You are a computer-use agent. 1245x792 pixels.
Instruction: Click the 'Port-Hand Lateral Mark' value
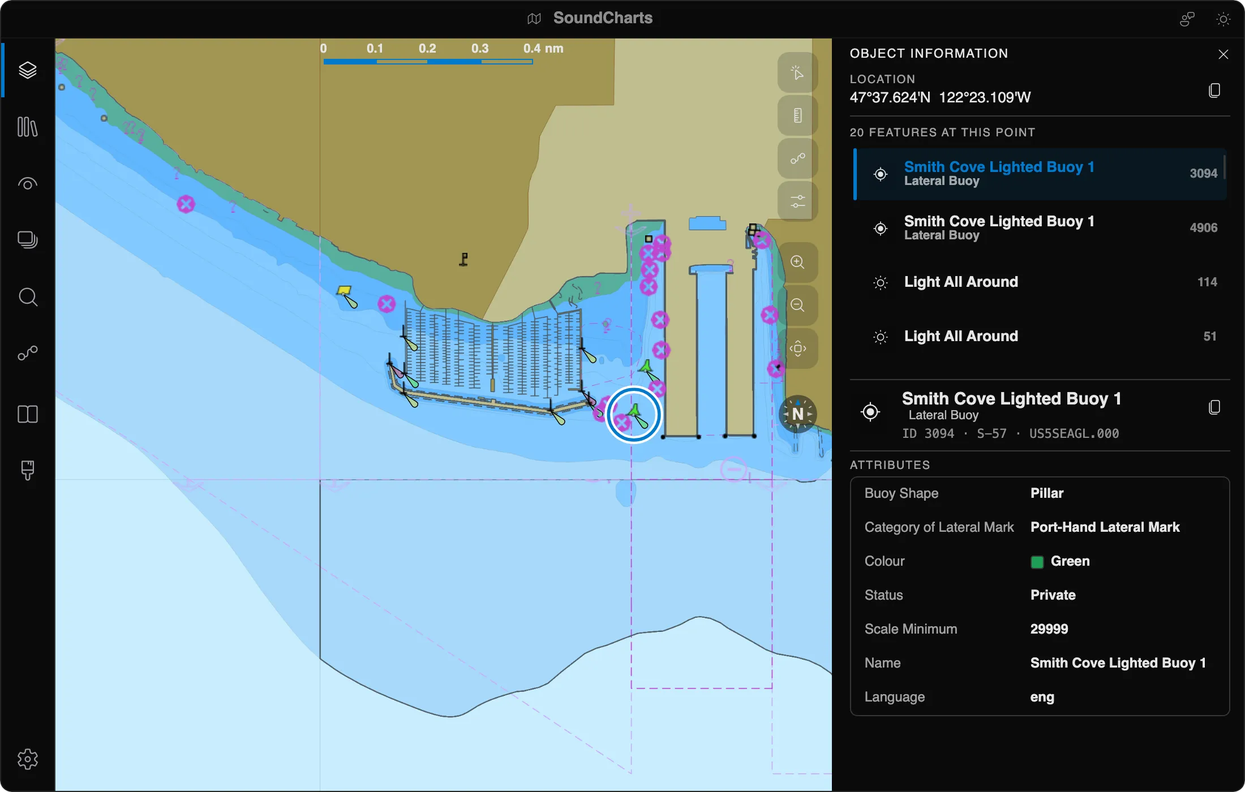tap(1105, 527)
